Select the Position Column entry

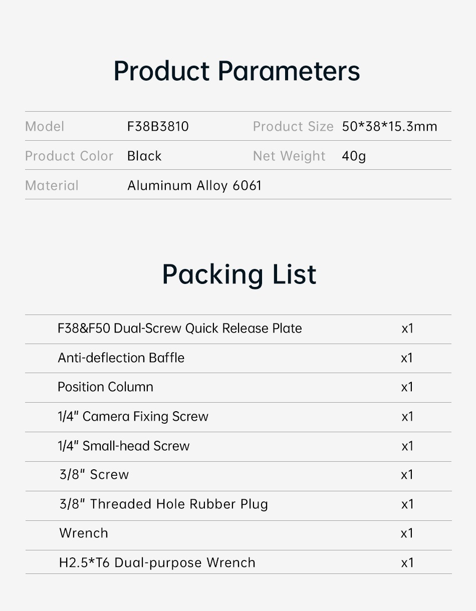105,387
